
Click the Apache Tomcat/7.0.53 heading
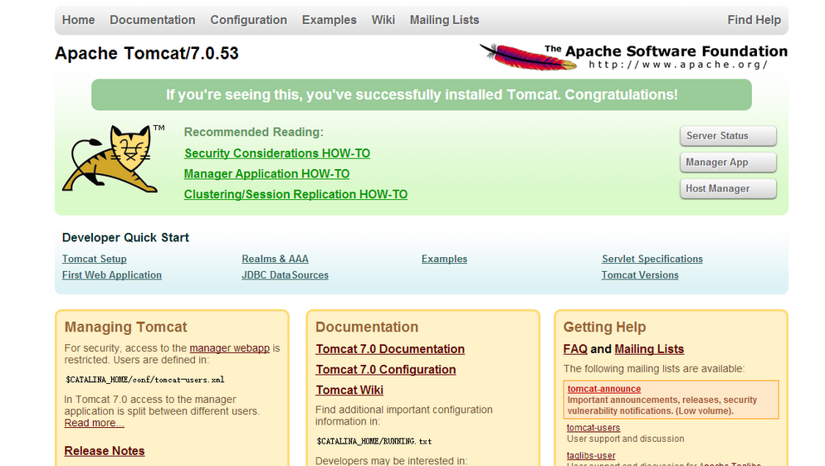click(x=147, y=54)
